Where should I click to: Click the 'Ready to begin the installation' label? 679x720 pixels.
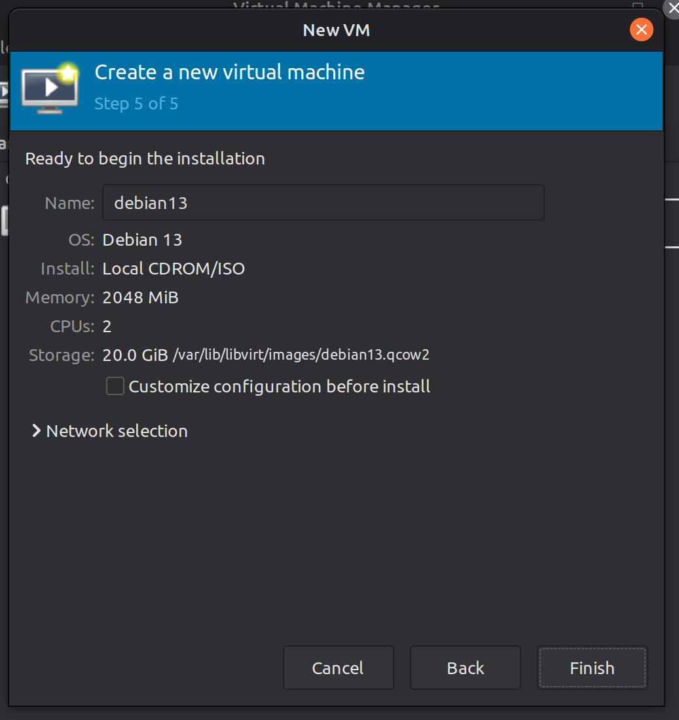145,159
